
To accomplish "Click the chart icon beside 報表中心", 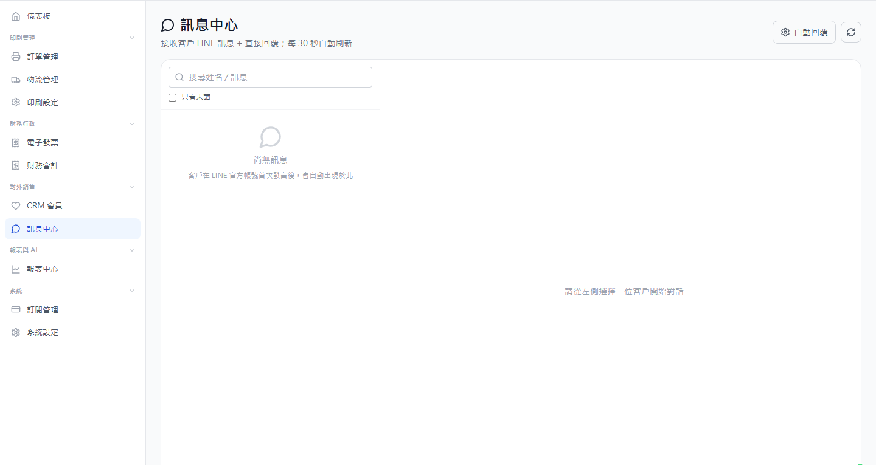I will point(16,269).
